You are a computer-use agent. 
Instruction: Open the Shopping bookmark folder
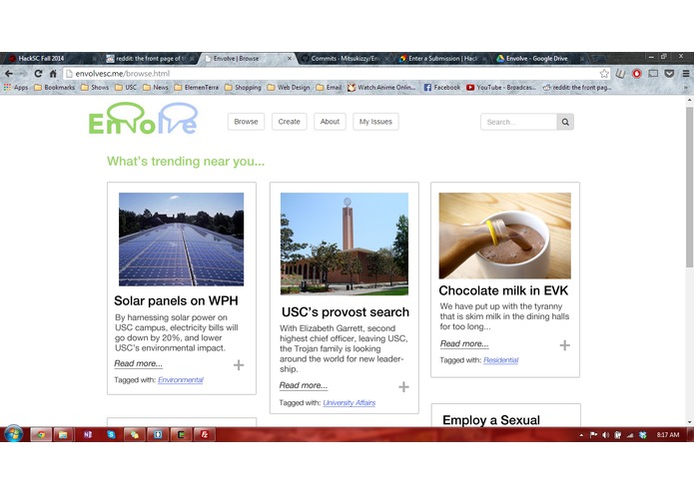[243, 88]
